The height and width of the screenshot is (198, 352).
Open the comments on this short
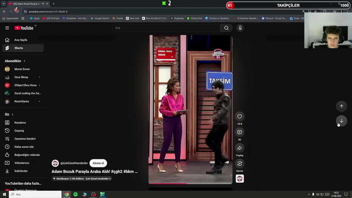240,132
